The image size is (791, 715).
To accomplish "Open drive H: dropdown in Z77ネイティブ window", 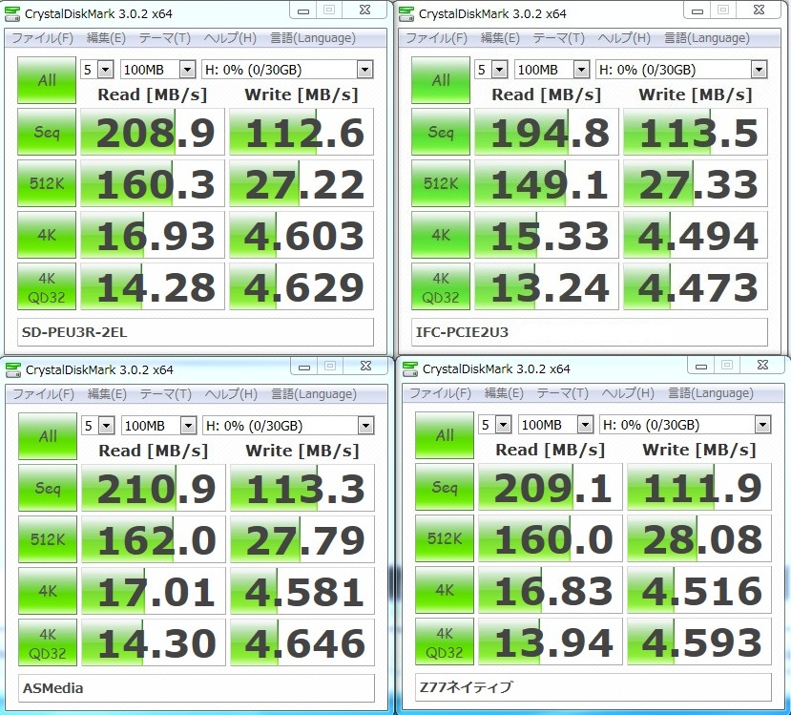I will [686, 425].
